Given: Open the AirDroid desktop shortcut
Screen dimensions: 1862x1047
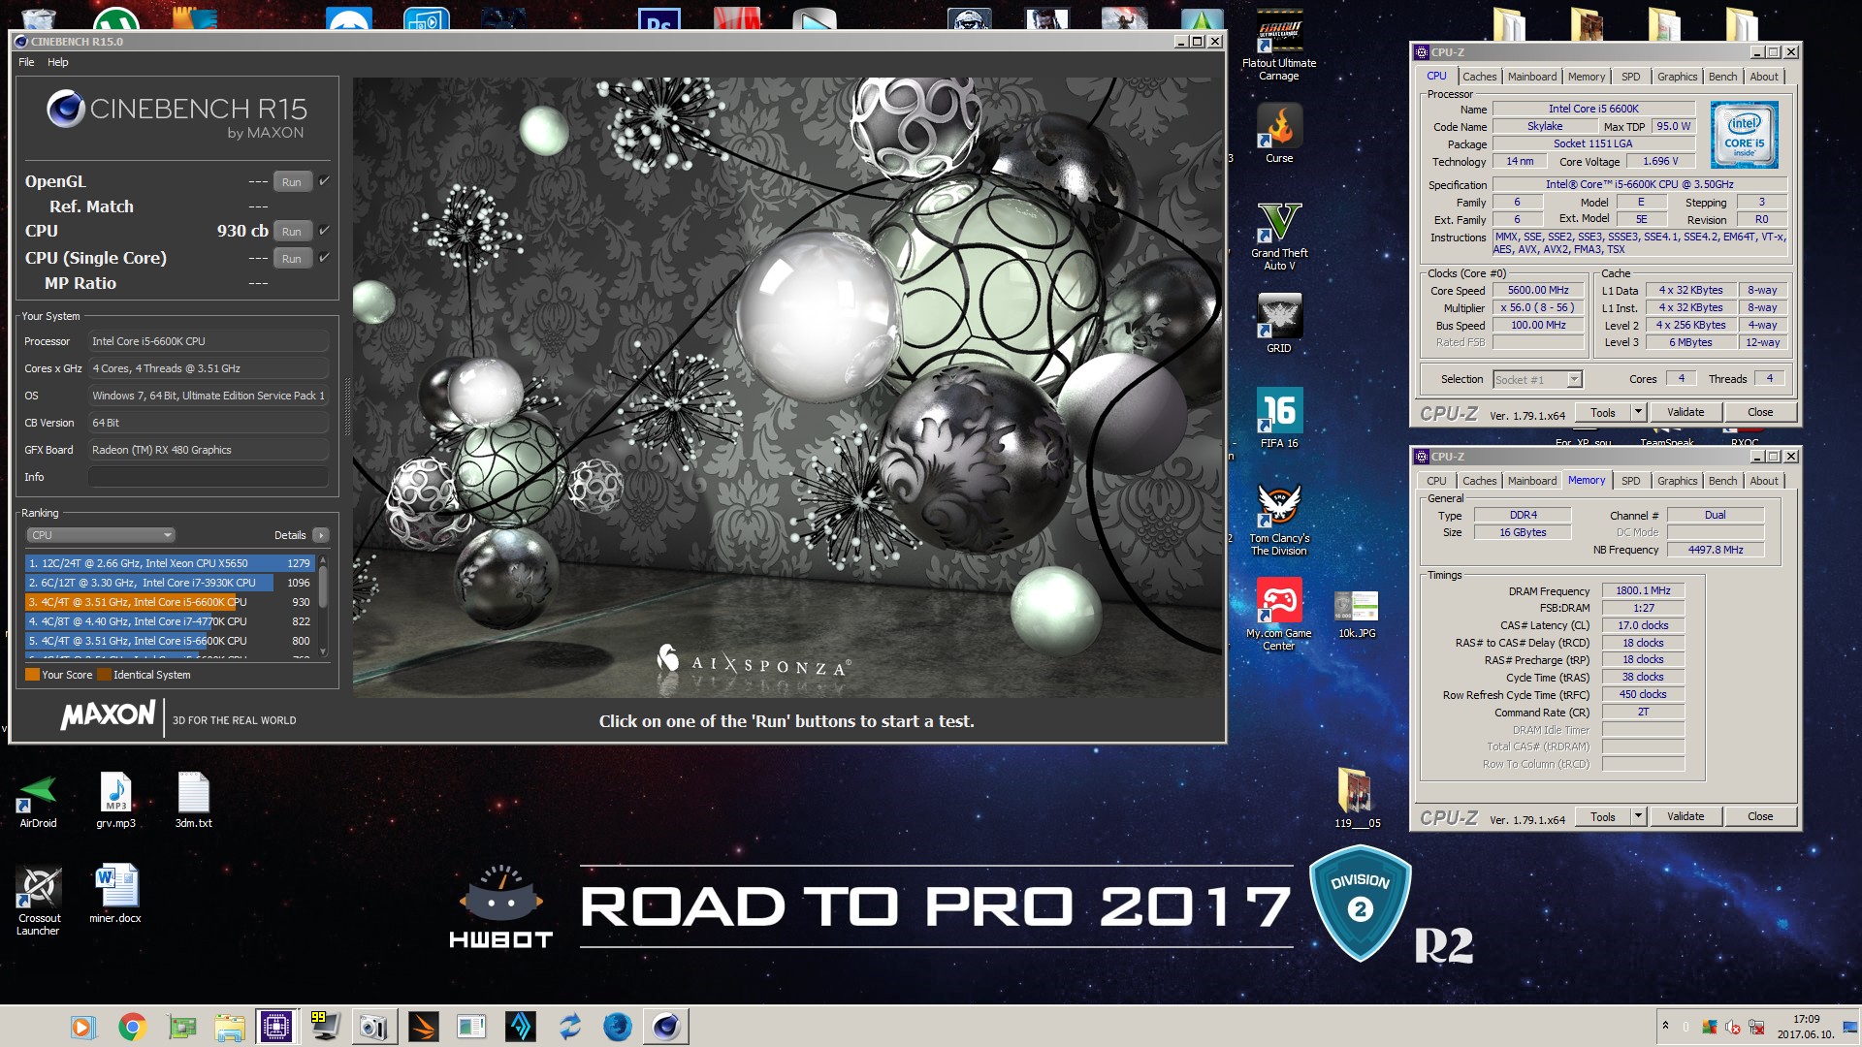Looking at the screenshot, I should click(x=38, y=801).
